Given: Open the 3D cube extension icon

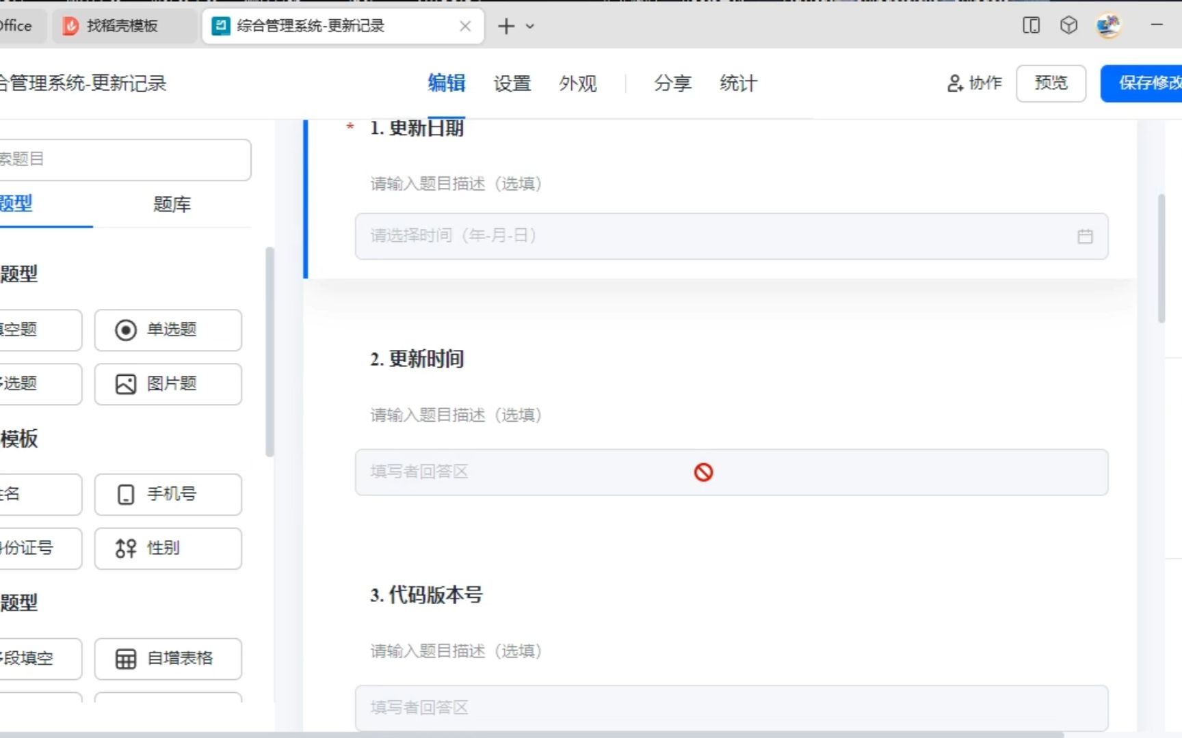Looking at the screenshot, I should [1068, 25].
